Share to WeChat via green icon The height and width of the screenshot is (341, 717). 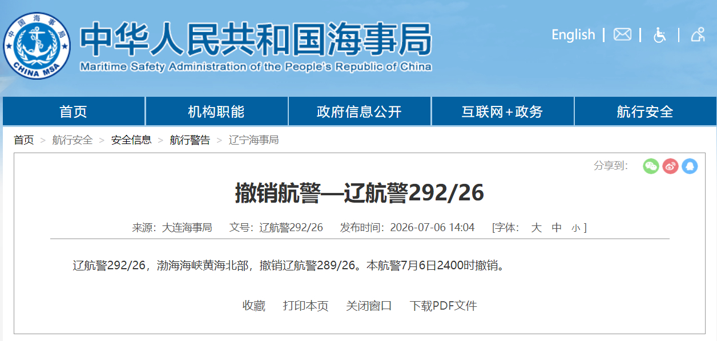coord(651,166)
